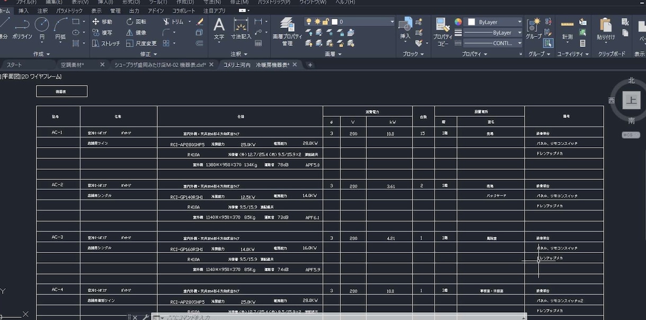Open the ByLayer lineweight dropdown
The image size is (646, 320).
[x=519, y=32]
